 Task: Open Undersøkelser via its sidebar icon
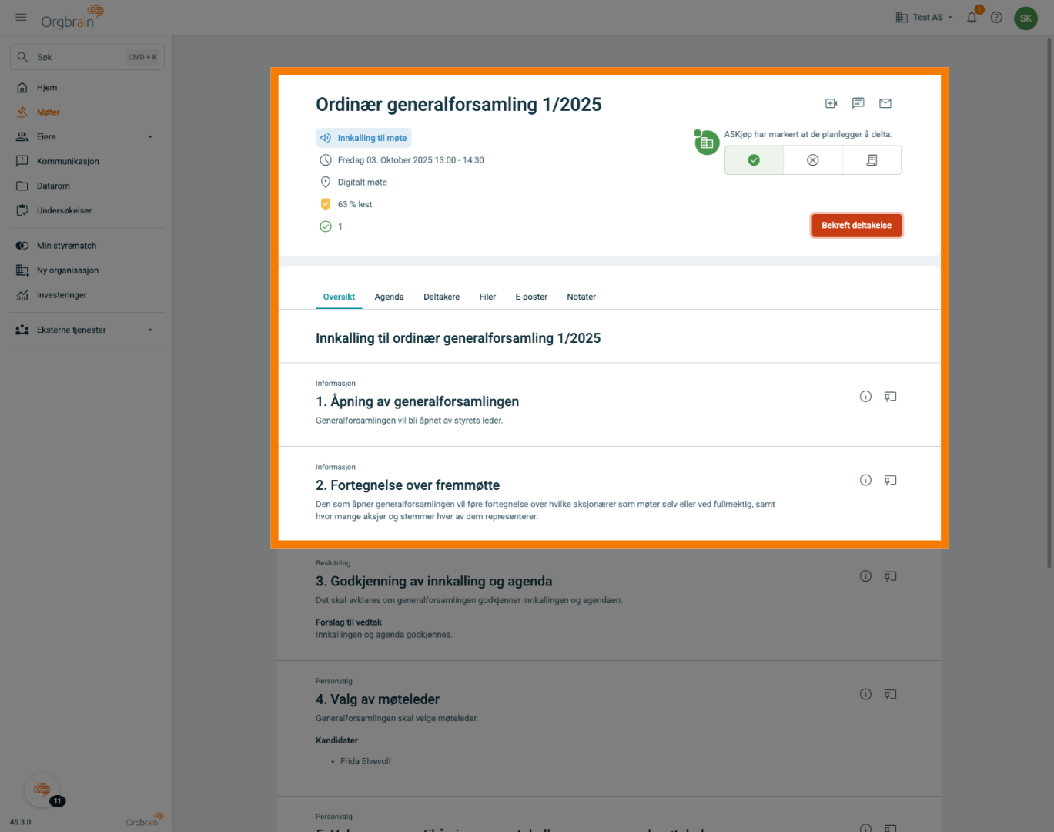(x=22, y=211)
